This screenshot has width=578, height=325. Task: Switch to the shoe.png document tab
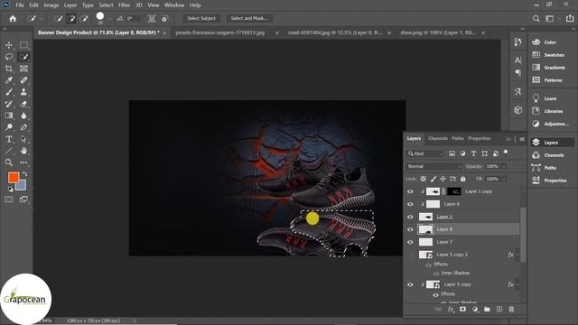coord(438,32)
